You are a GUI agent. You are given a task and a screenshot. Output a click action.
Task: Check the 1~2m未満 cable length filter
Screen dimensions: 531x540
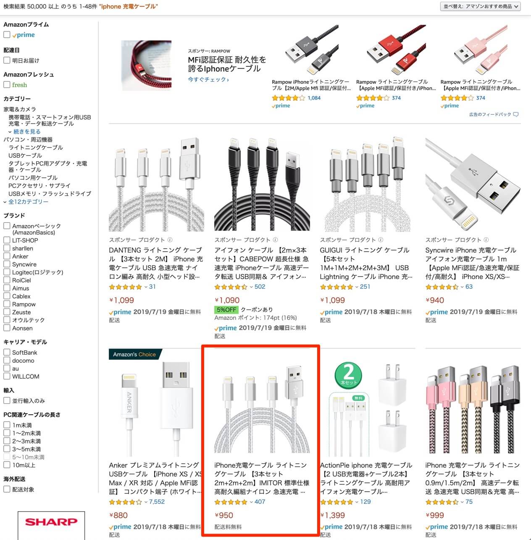[7, 433]
